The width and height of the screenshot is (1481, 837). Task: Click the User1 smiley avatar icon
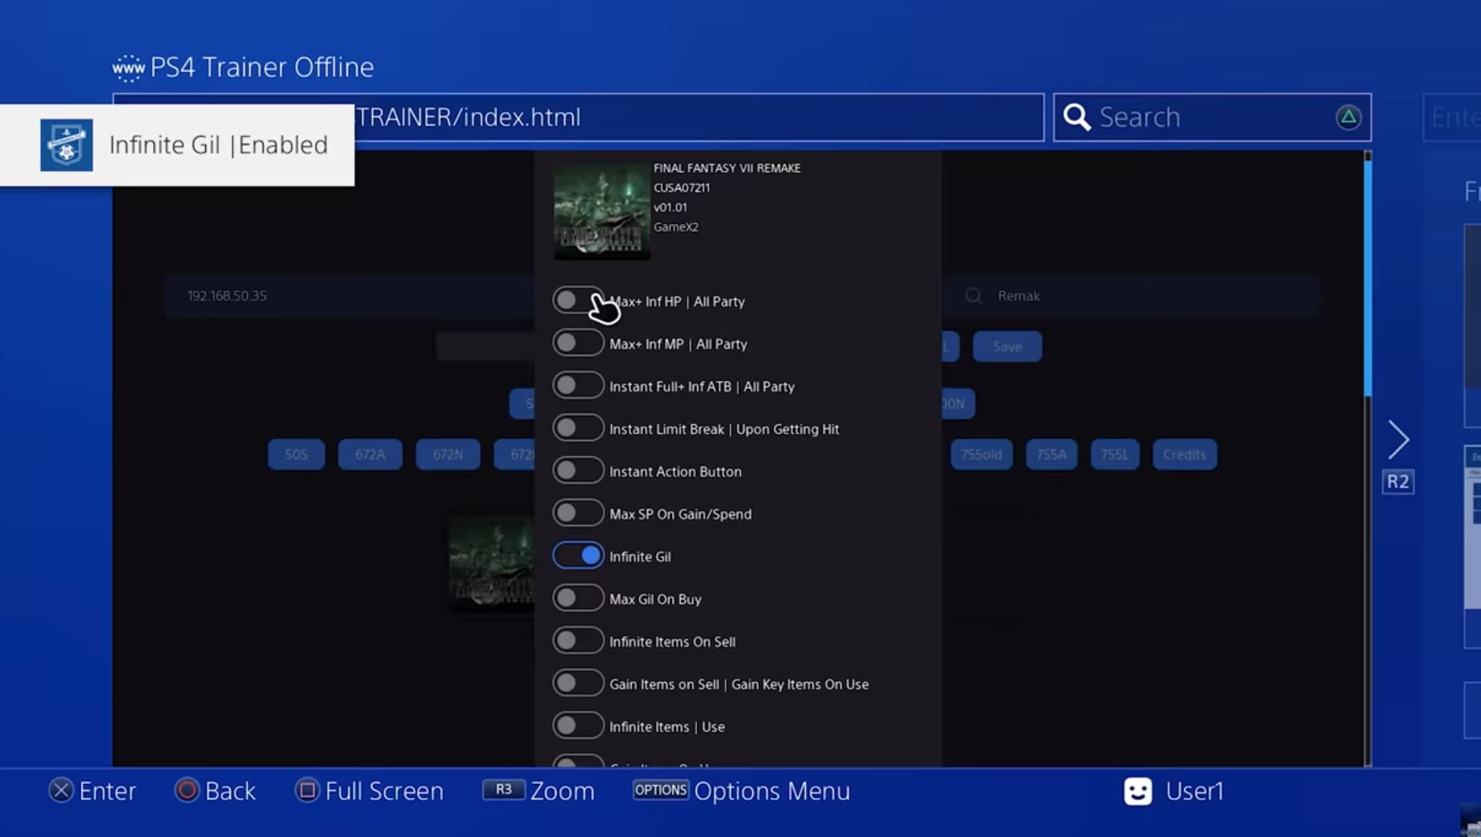[1138, 791]
